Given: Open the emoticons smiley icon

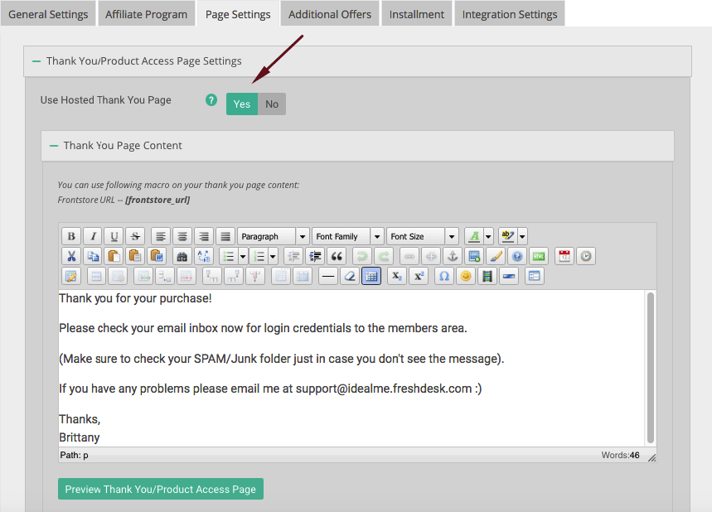Looking at the screenshot, I should [x=466, y=276].
